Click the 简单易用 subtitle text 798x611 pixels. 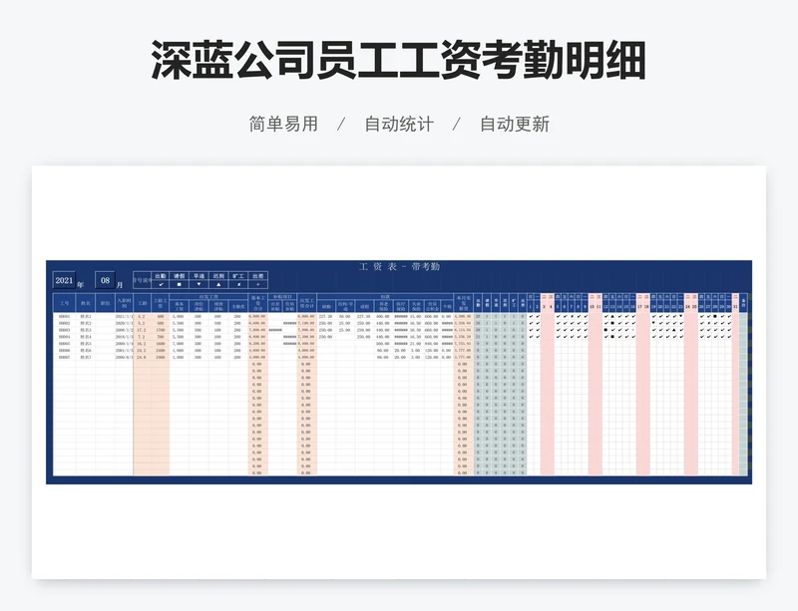click(283, 125)
